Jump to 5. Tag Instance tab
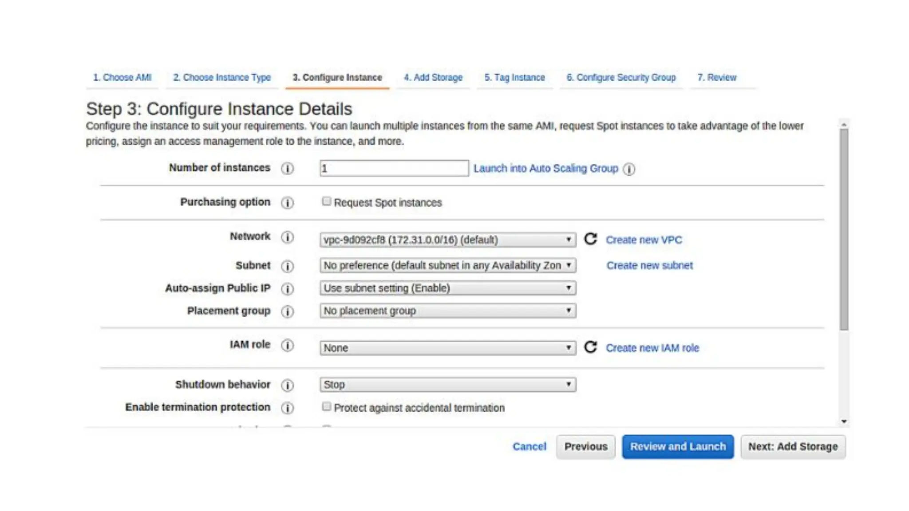The image size is (909, 511). (x=514, y=78)
